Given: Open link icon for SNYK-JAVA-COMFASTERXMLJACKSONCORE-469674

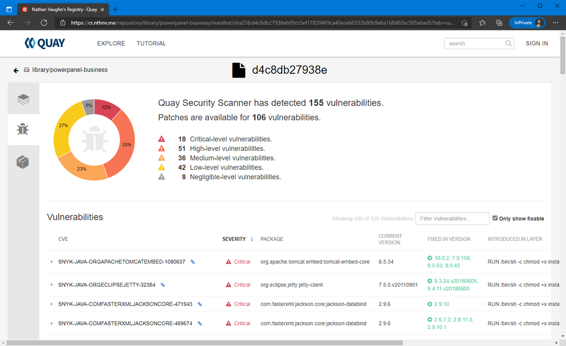Looking at the screenshot, I should [x=200, y=323].
